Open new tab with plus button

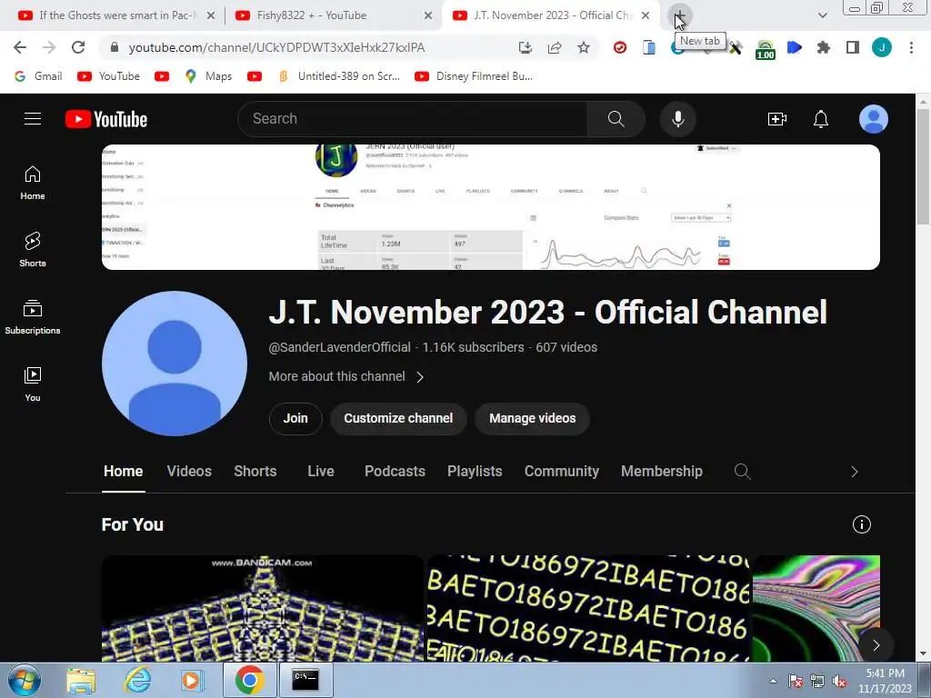click(x=679, y=16)
